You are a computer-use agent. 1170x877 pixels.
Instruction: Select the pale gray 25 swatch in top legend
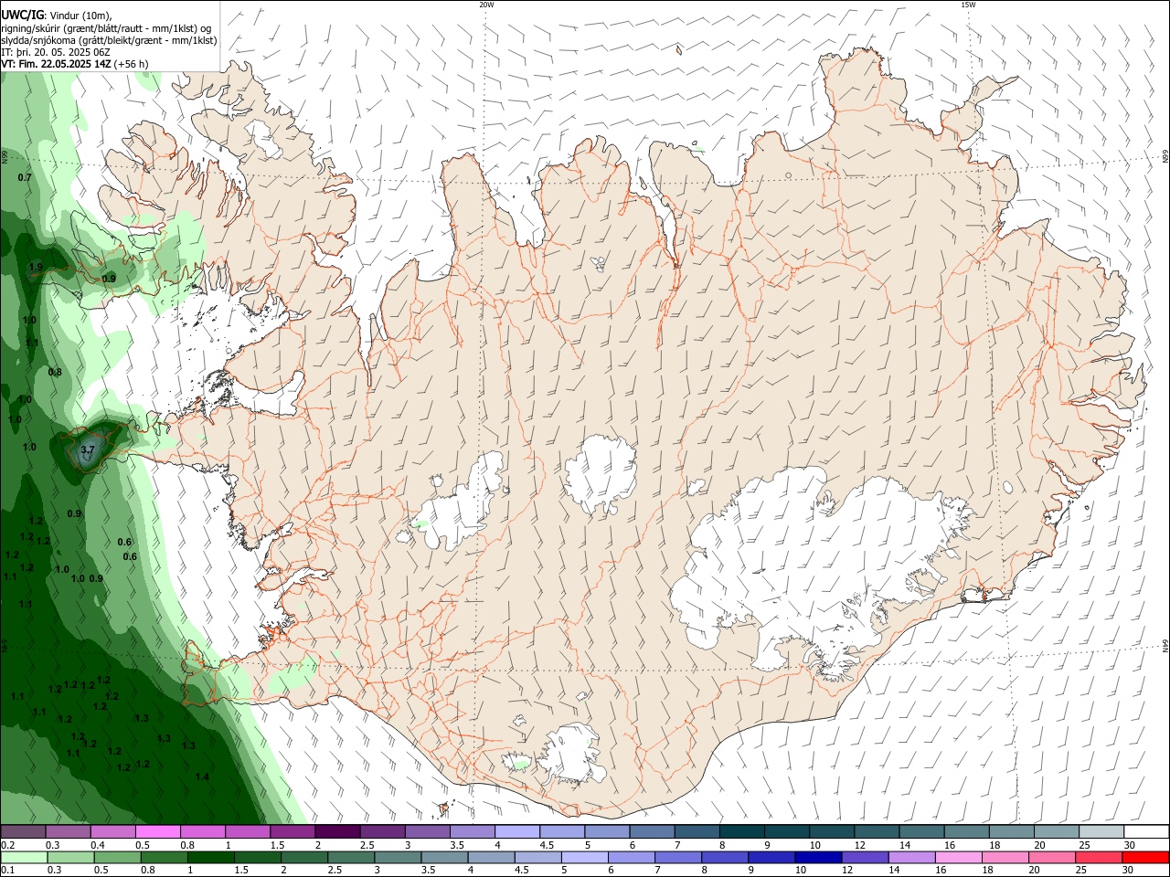(1102, 832)
